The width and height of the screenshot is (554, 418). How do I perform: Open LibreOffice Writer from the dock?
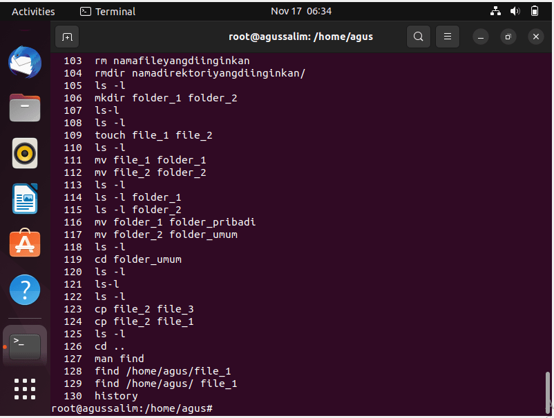(x=25, y=199)
